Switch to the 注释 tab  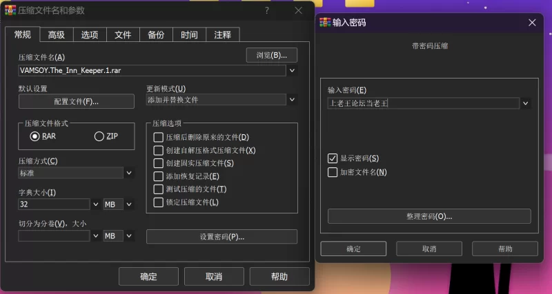[x=222, y=35]
